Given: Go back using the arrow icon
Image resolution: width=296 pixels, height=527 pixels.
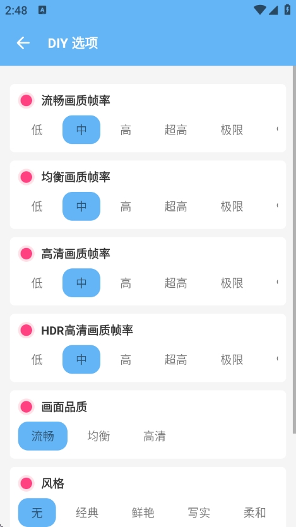Looking at the screenshot, I should [23, 43].
